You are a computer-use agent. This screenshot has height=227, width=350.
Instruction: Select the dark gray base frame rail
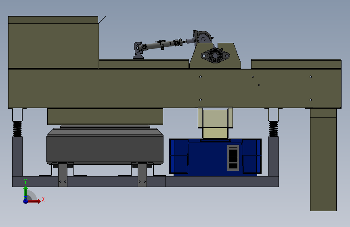pyautogui.click(x=145, y=181)
